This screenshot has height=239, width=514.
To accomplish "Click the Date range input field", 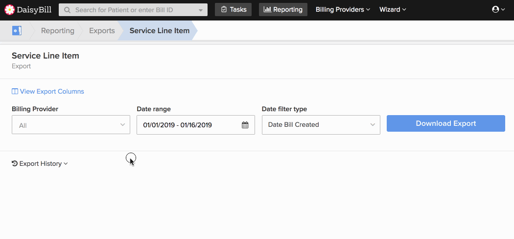I will [x=196, y=125].
